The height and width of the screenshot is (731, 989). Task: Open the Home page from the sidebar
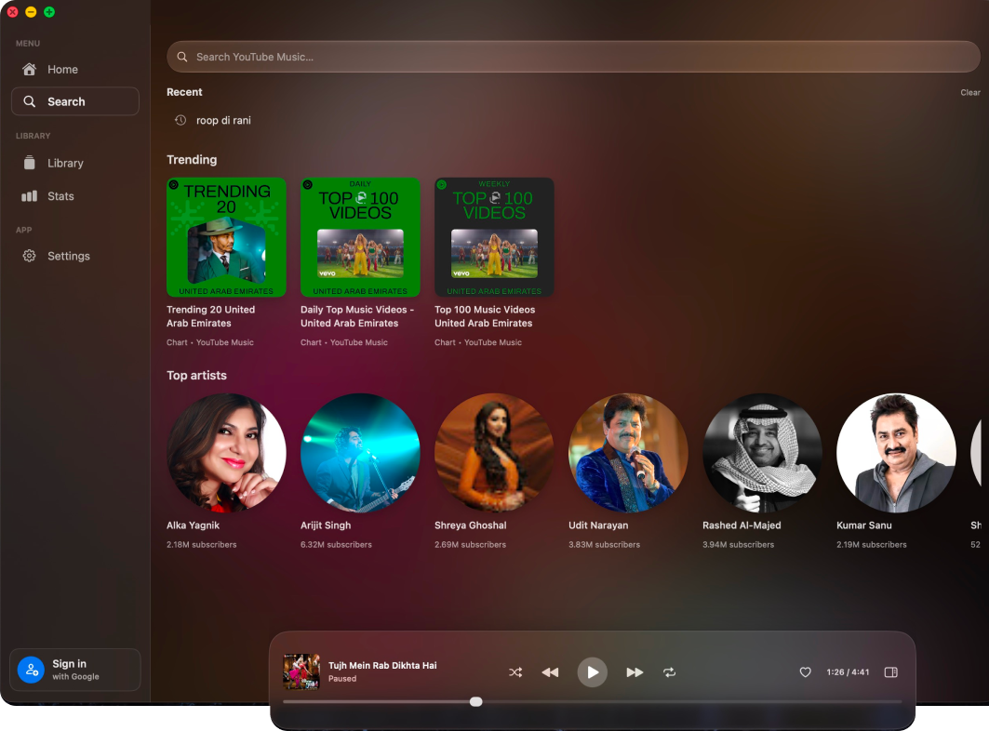[x=75, y=70]
